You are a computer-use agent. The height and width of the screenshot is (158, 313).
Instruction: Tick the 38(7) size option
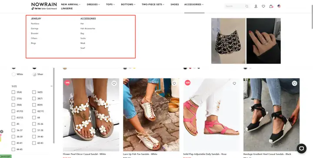pyautogui.click(x=34, y=98)
